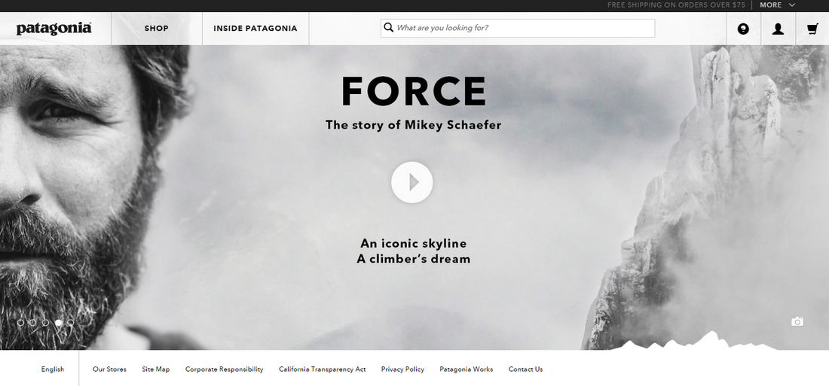Screen dimensions: 829x386
Task: Open the user account icon
Action: coord(778,29)
